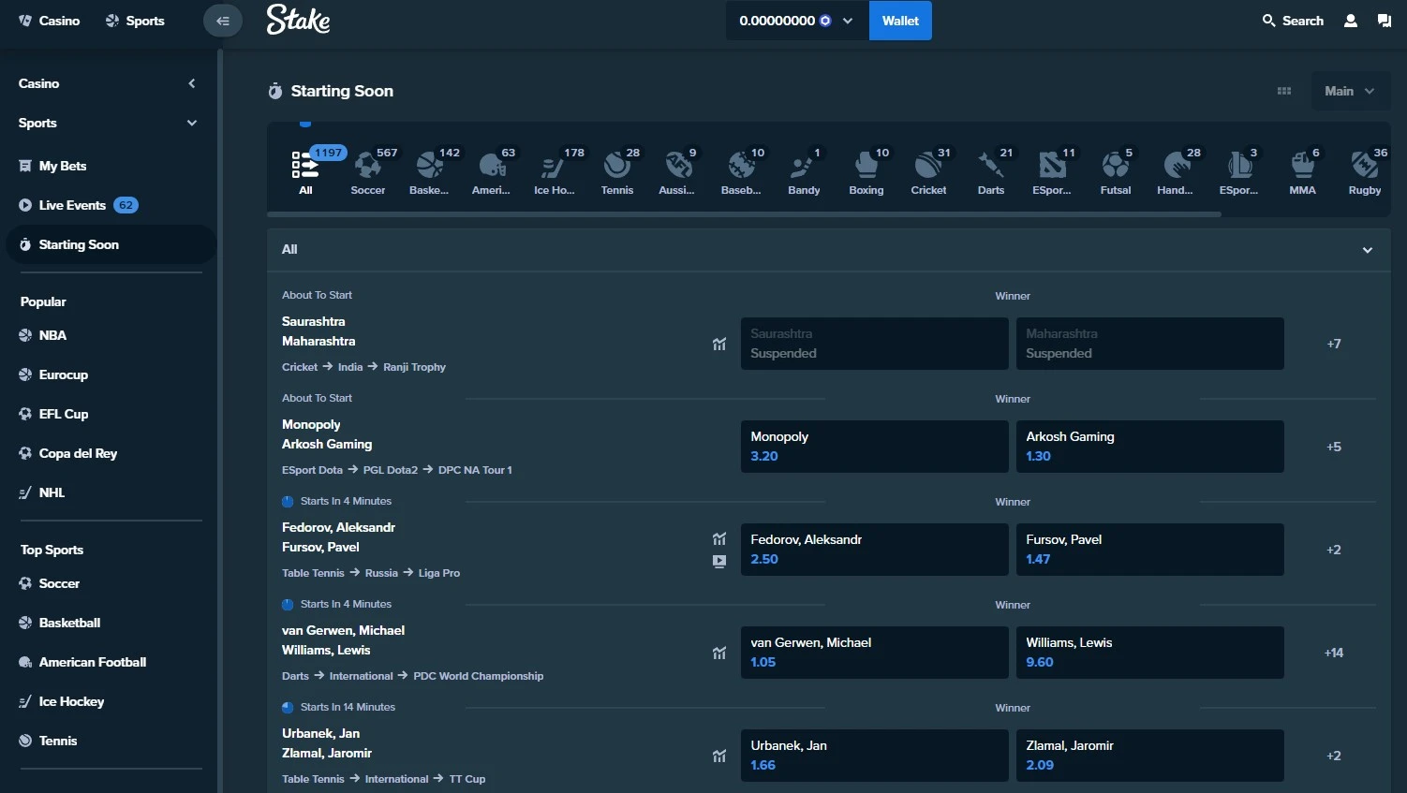Open stats for van Gerwen vs Williams
Image resolution: width=1407 pixels, height=793 pixels.
pyautogui.click(x=719, y=653)
